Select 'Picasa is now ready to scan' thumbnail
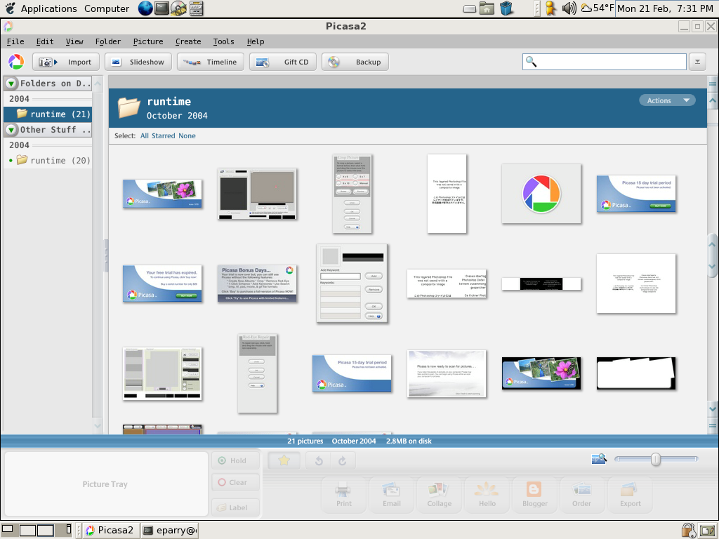This screenshot has width=719, height=539. coord(447,373)
